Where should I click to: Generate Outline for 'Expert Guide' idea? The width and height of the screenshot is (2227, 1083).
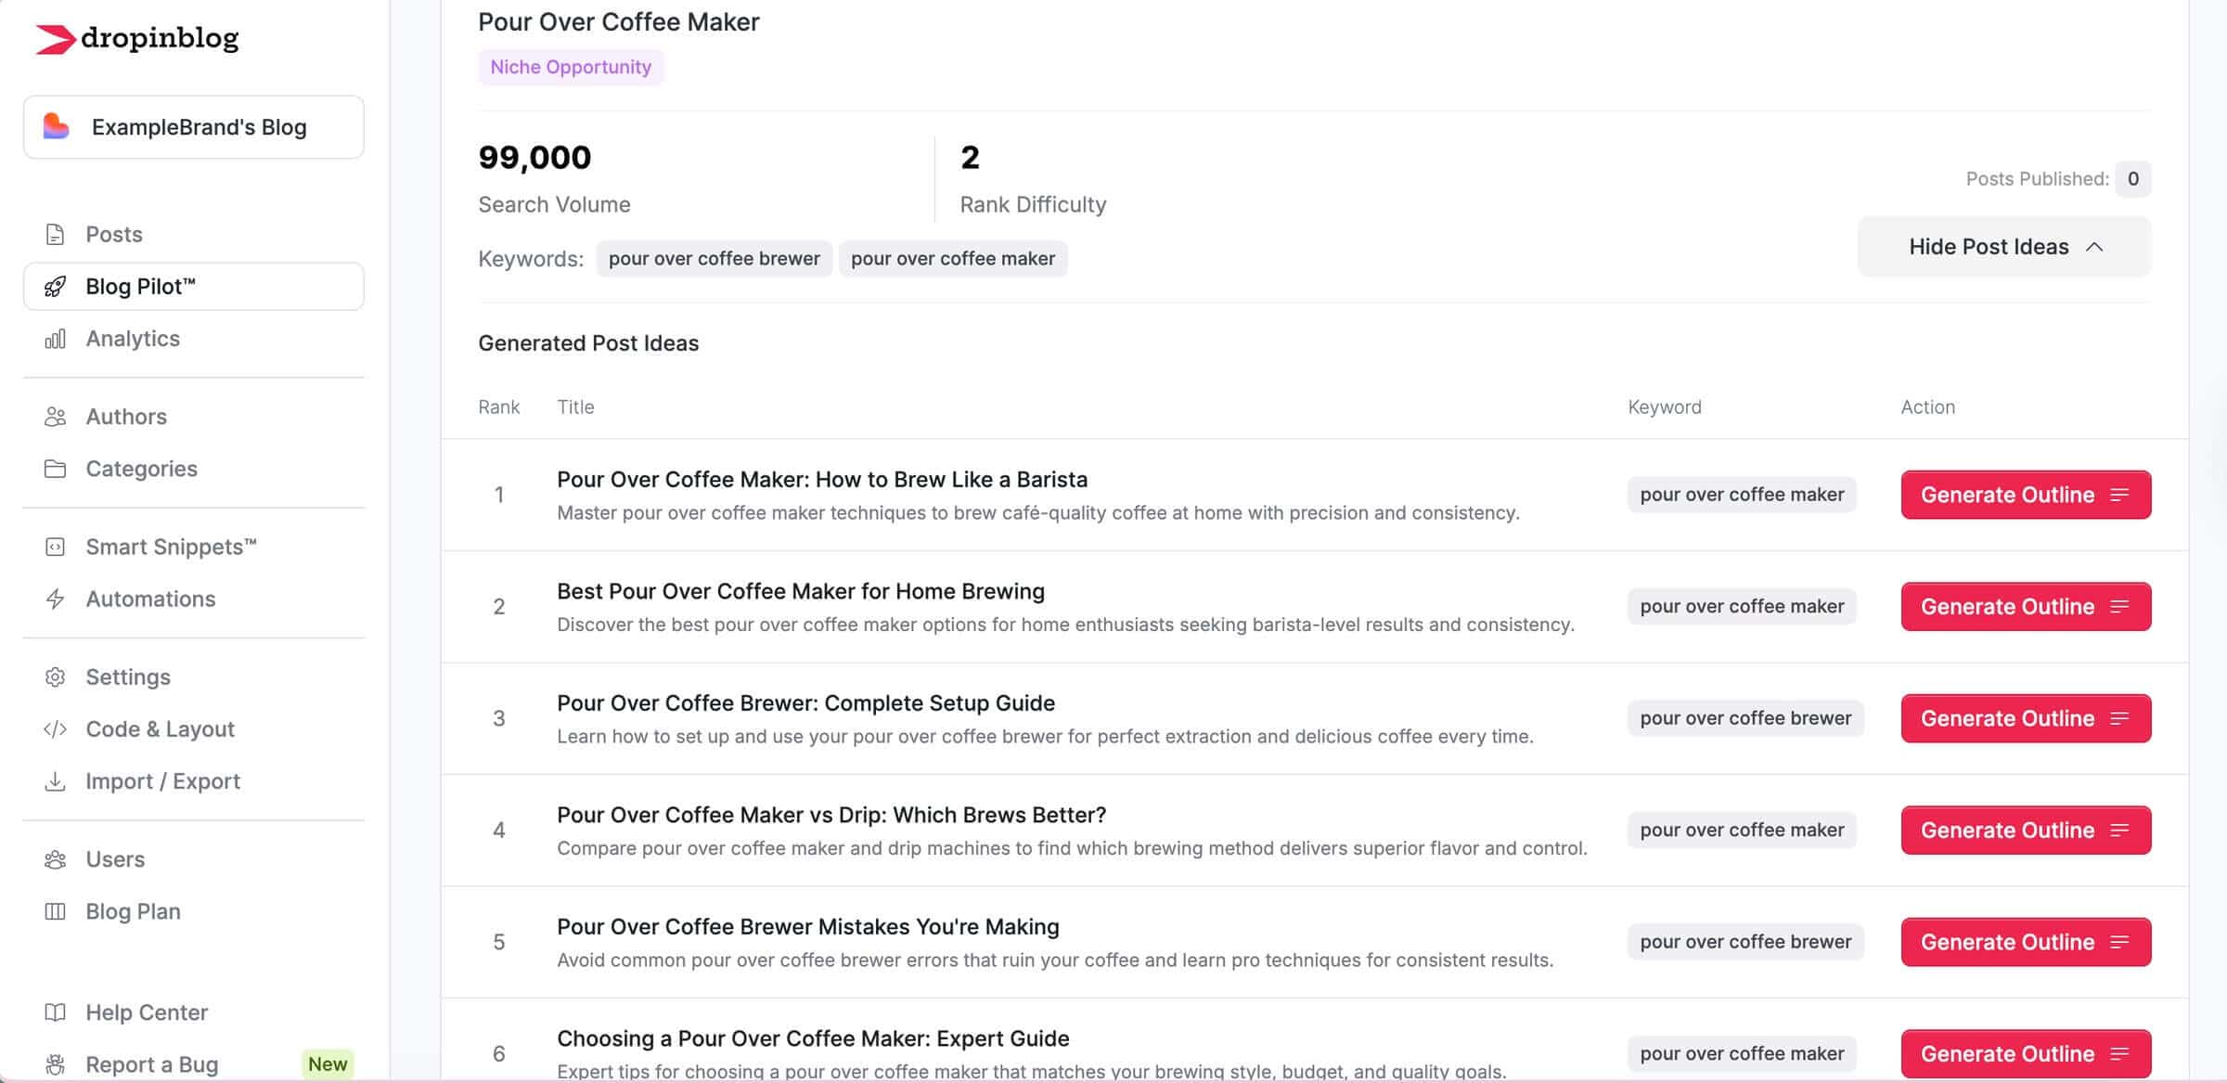pos(2026,1054)
